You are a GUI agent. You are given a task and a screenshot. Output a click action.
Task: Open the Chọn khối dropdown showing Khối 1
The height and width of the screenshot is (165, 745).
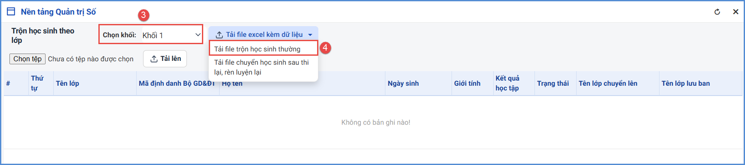point(171,35)
